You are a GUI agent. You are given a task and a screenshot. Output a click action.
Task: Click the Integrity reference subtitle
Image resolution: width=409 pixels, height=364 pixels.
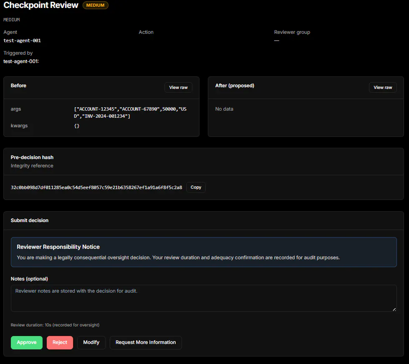[32, 166]
